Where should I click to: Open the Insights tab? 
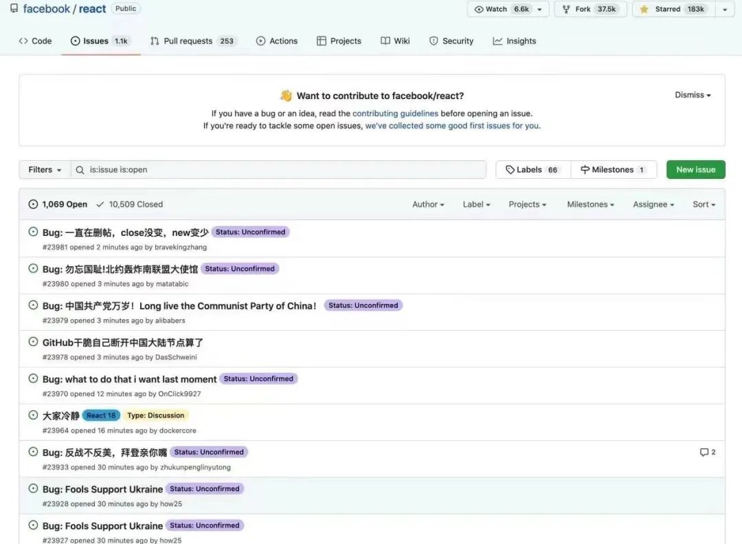pos(515,41)
